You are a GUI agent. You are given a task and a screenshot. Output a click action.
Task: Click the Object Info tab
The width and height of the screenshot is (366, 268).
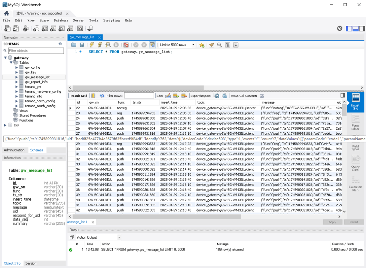[x=12, y=263]
